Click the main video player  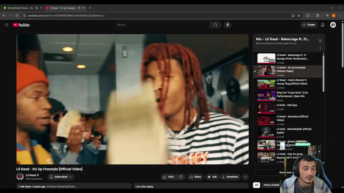[x=132, y=99]
